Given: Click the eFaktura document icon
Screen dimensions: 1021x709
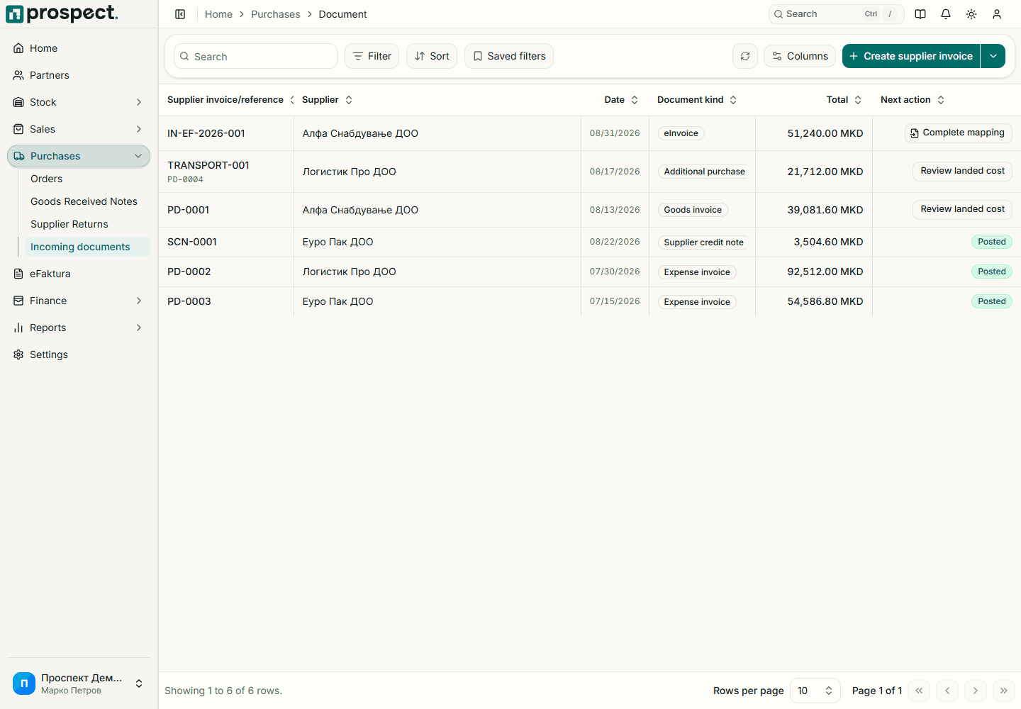Looking at the screenshot, I should [x=18, y=274].
